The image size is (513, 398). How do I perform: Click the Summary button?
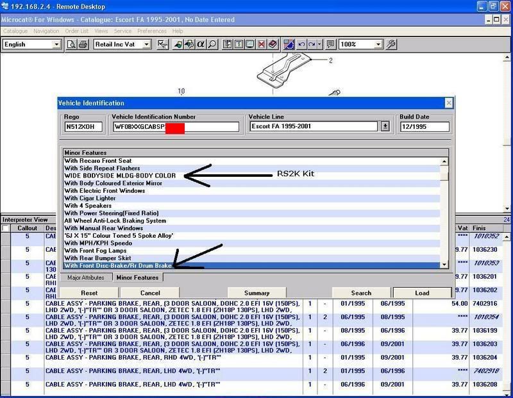[x=257, y=293]
